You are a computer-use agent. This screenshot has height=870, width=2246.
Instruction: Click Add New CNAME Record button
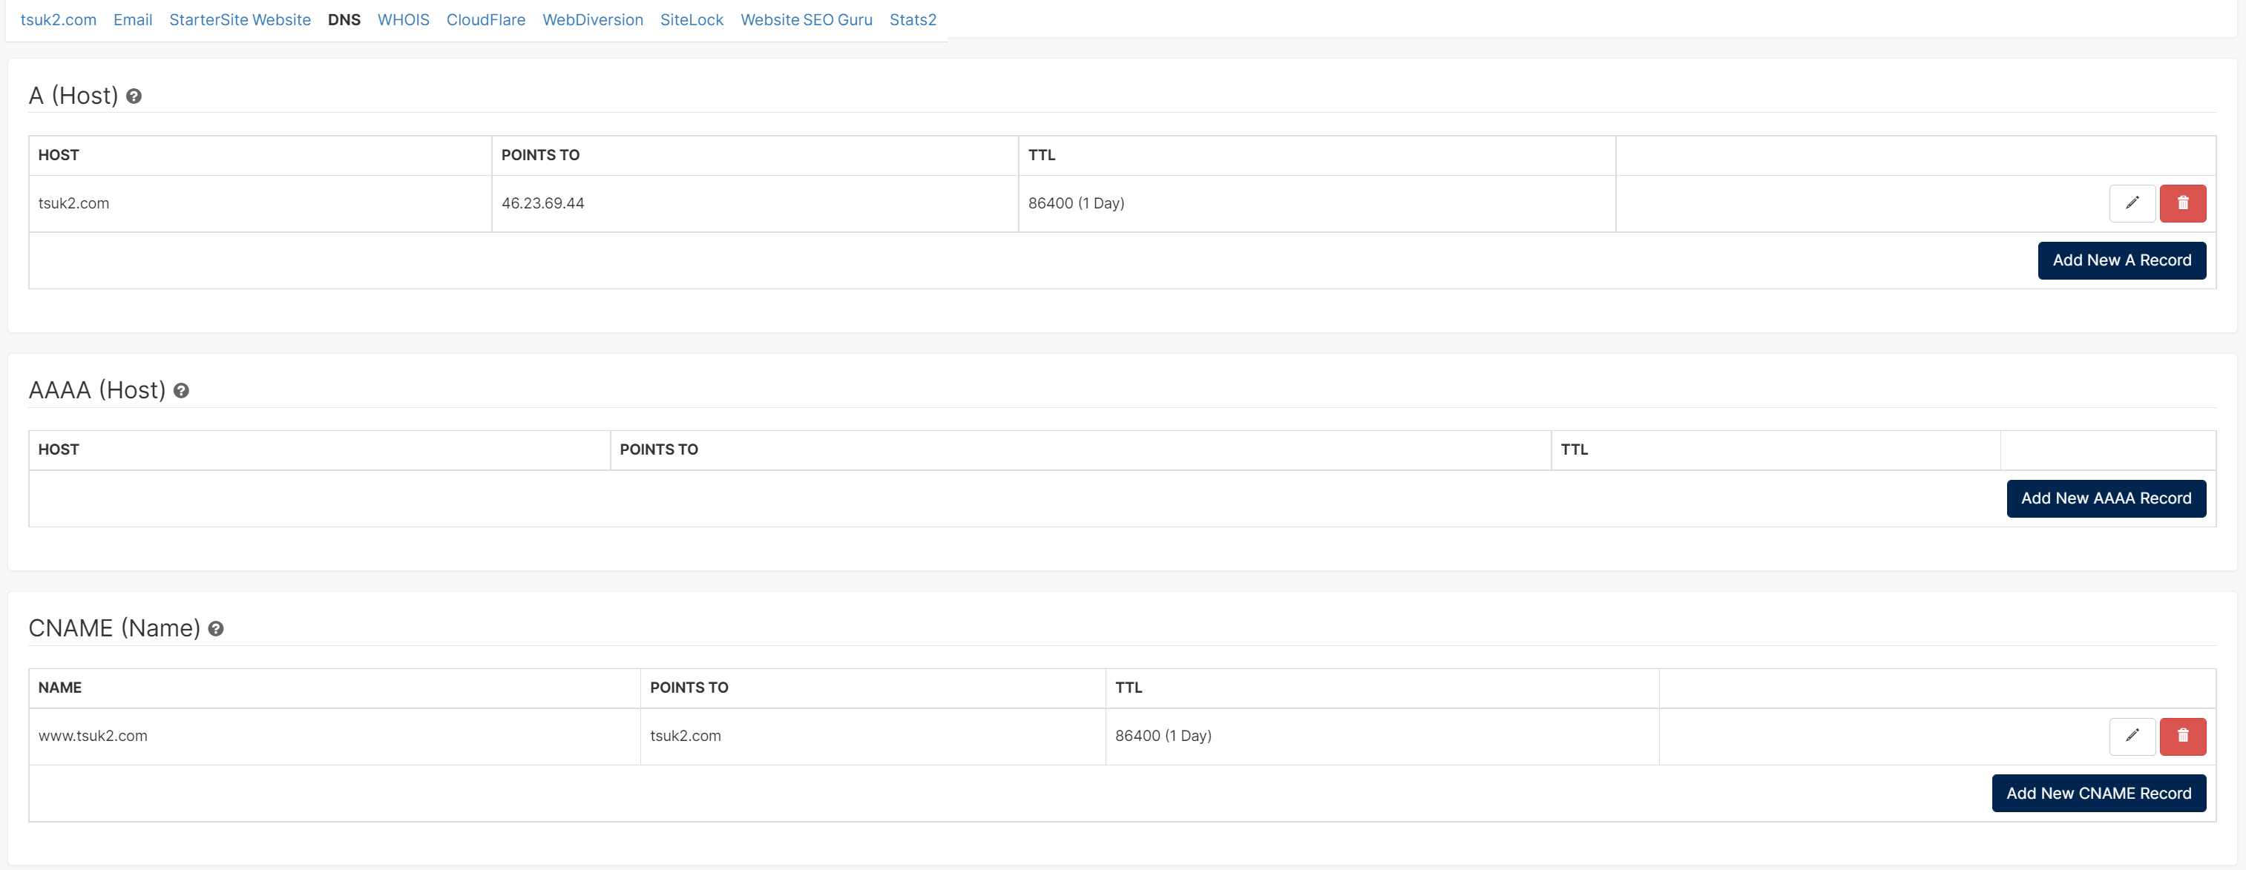pos(2098,794)
